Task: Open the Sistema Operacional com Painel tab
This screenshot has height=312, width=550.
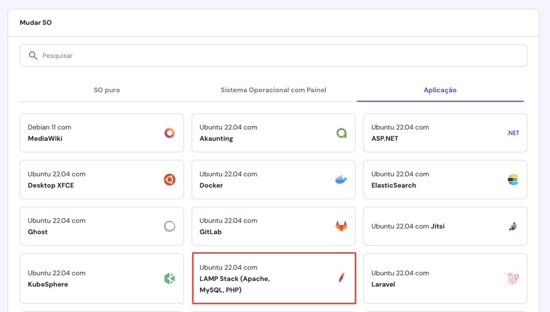Action: [x=273, y=90]
